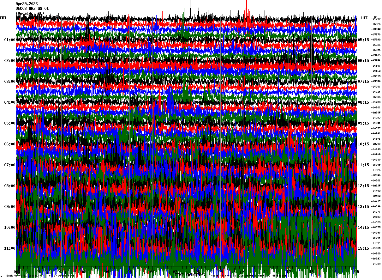Select the DC offset value -14492
382x280 pixels.
tap(376, 191)
